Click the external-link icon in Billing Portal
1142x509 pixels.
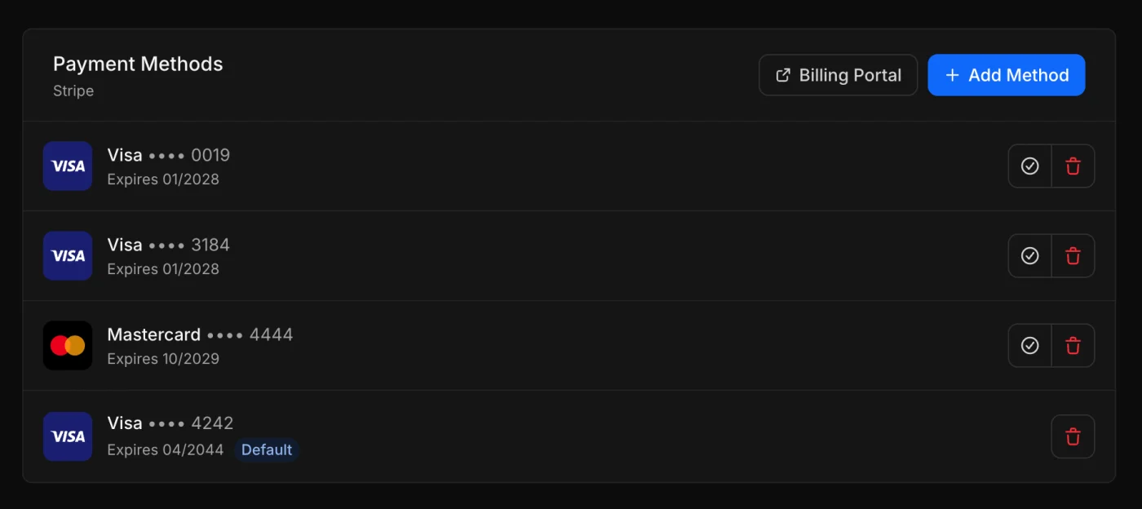[x=783, y=75]
